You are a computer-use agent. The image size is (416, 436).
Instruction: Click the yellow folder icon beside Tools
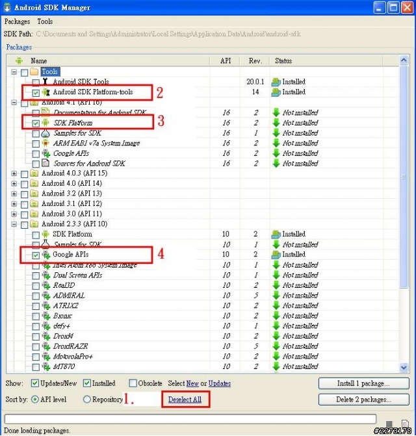pos(34,71)
